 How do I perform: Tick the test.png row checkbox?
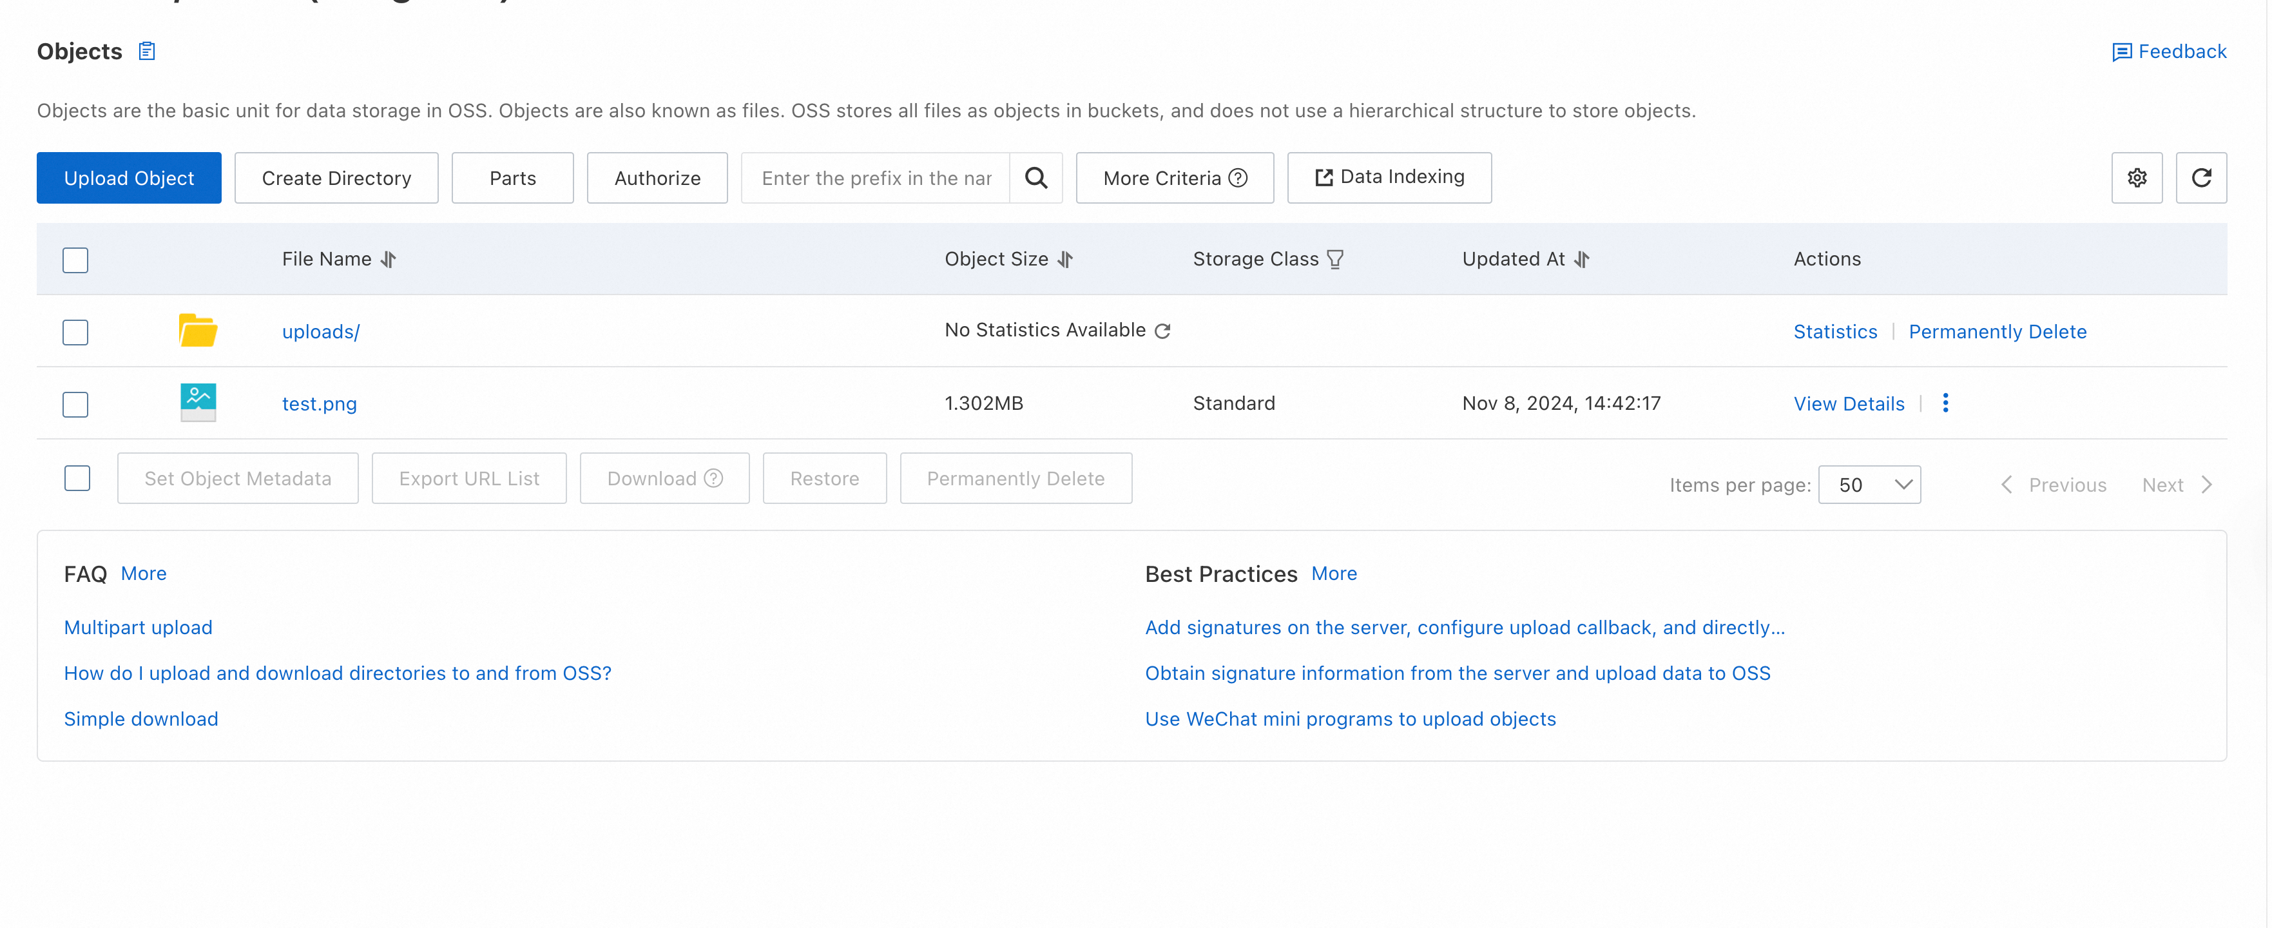tap(76, 405)
